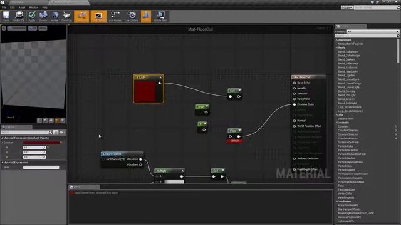Click the Save toolbar icon
Viewport: 401px width, 225px height.
coord(6,16)
